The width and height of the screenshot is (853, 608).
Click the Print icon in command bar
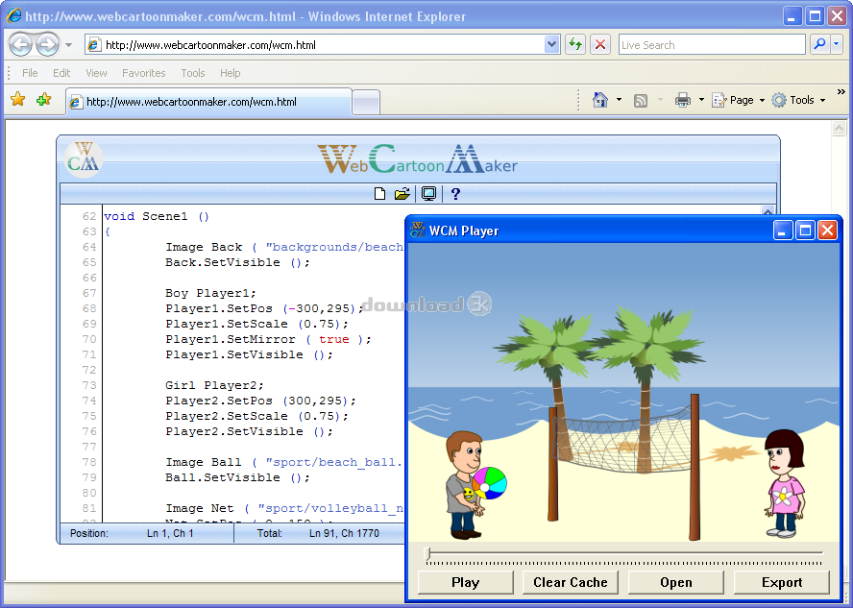683,100
